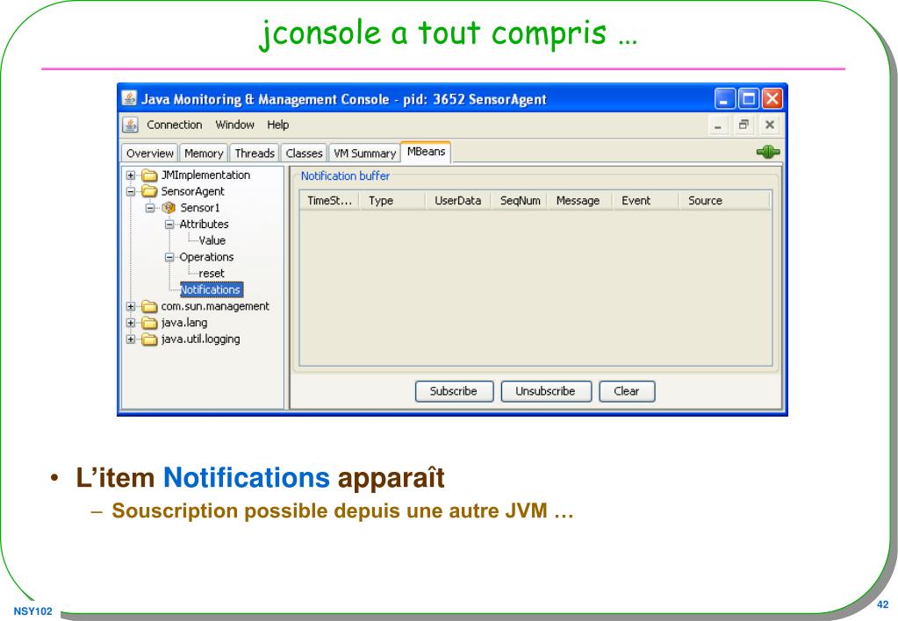Open the Help menu
Image resolution: width=898 pixels, height=621 pixels.
(277, 125)
